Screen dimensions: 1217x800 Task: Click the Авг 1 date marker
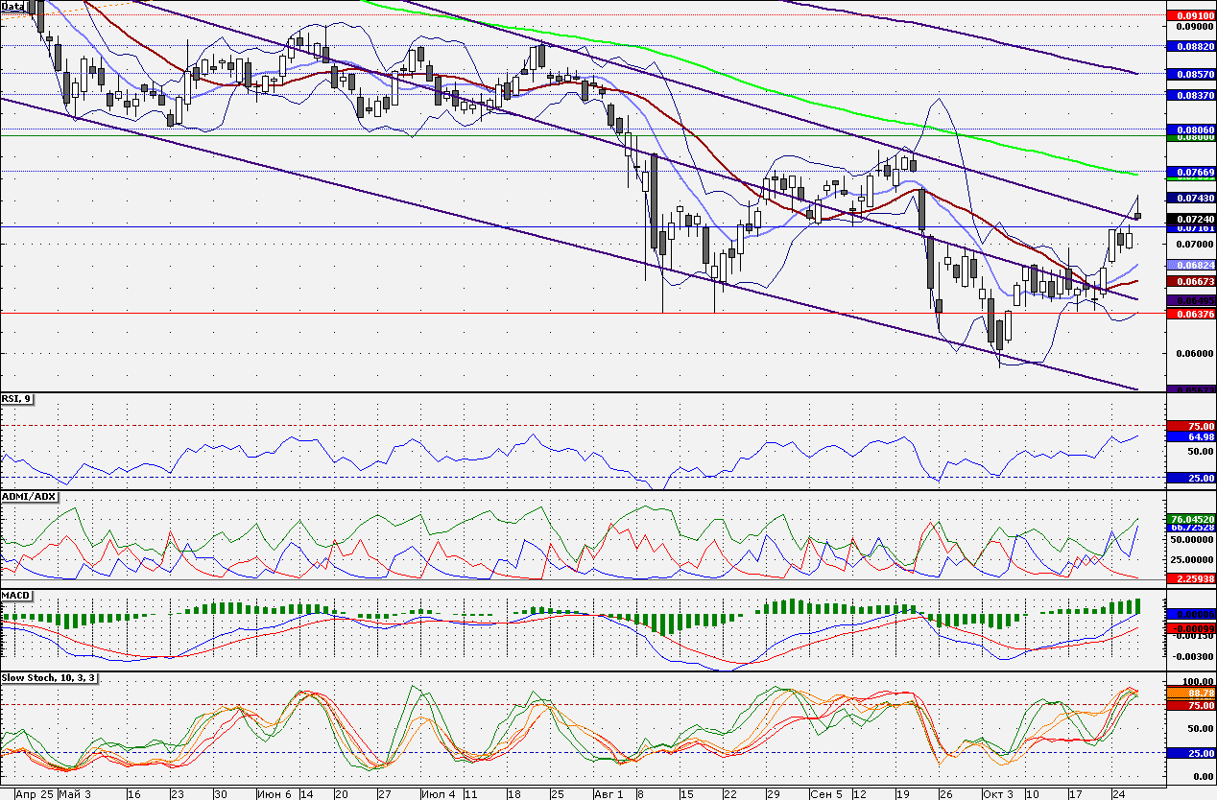click(608, 794)
